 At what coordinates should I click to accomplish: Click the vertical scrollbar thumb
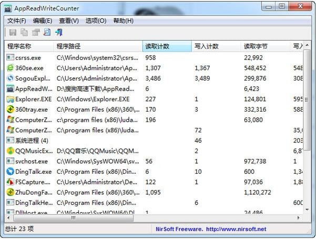[x=307, y=99]
